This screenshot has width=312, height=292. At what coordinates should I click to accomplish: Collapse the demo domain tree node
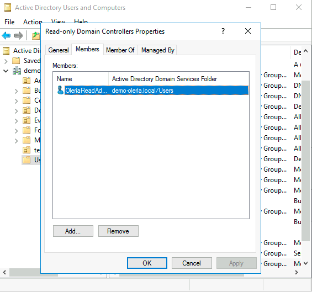tap(6, 71)
